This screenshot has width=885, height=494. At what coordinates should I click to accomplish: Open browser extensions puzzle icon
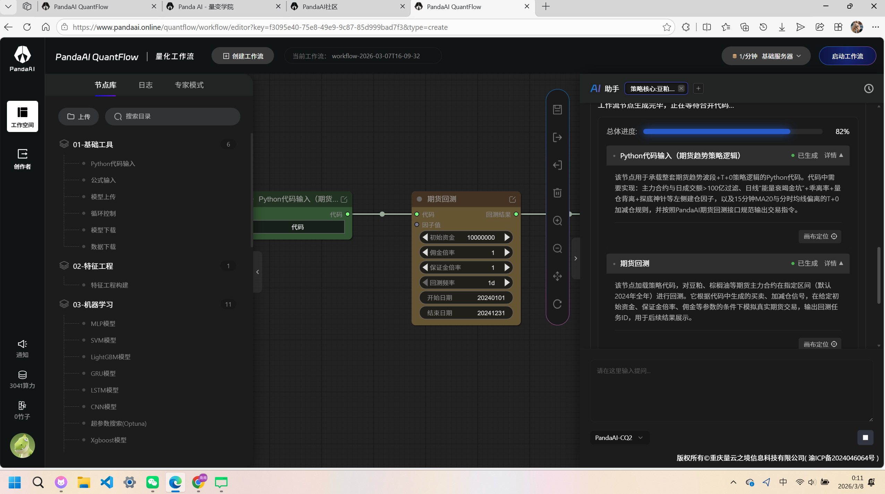pos(686,27)
